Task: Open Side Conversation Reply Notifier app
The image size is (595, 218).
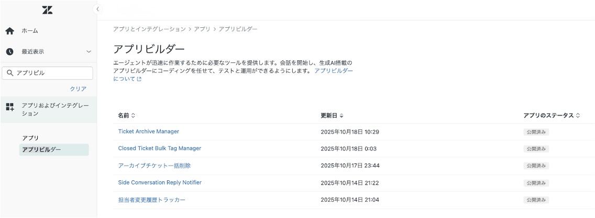Action: pyautogui.click(x=160, y=182)
